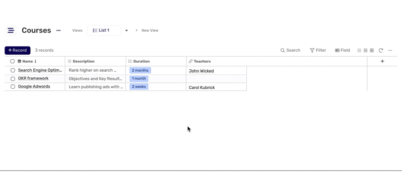This screenshot has width=402, height=193.
Task: Select the tall row height icon
Action: (371, 50)
